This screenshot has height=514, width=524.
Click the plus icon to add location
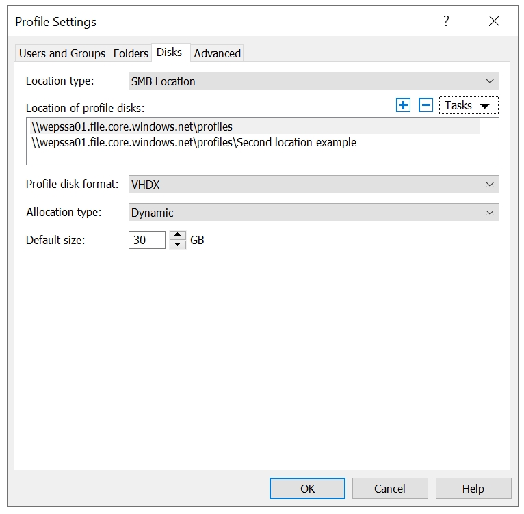(x=404, y=105)
